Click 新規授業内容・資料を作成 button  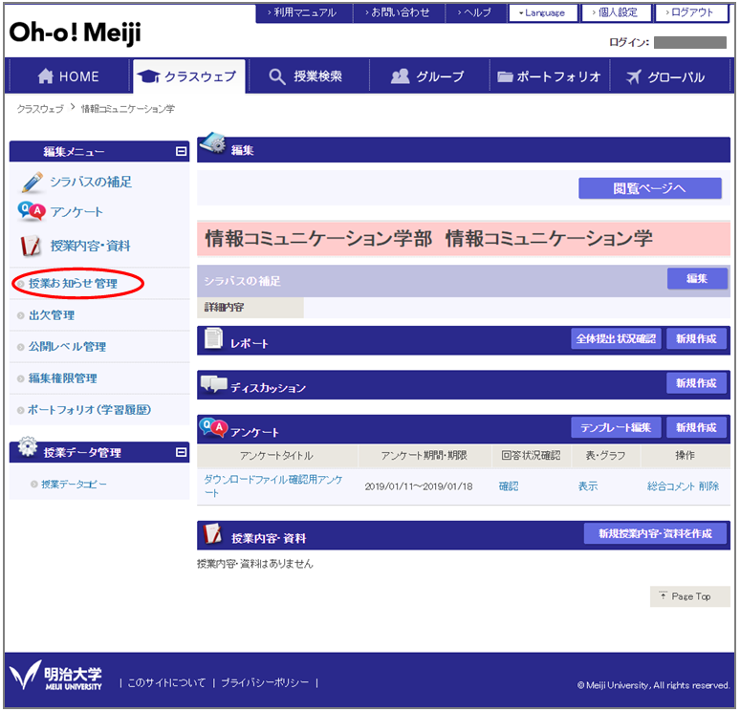(x=655, y=533)
